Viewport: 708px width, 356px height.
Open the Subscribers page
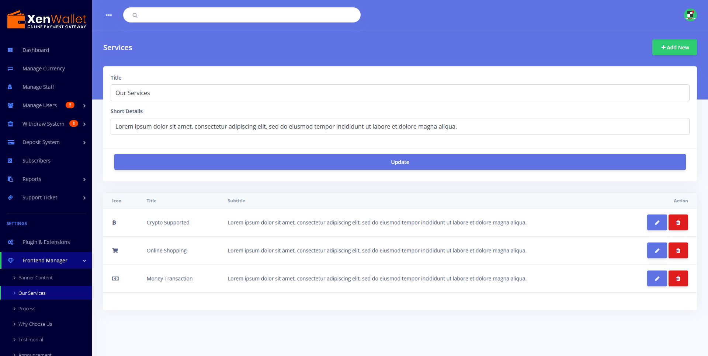[37, 161]
